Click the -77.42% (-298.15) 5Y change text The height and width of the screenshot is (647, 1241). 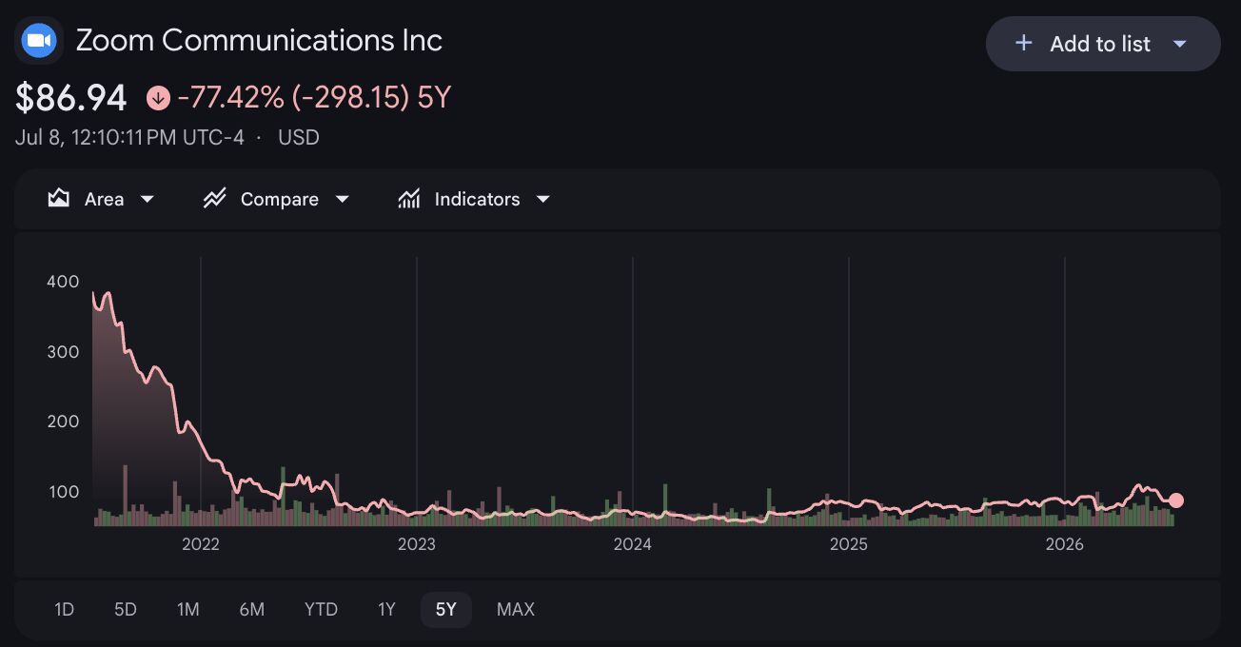pyautogui.click(x=313, y=97)
